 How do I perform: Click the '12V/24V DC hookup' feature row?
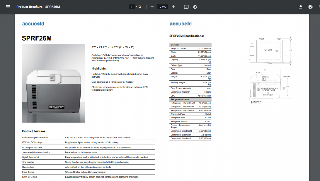coord(88,143)
